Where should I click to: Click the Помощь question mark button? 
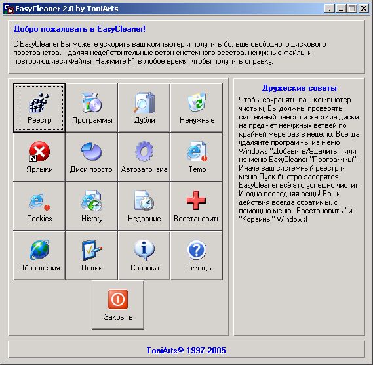(x=197, y=255)
